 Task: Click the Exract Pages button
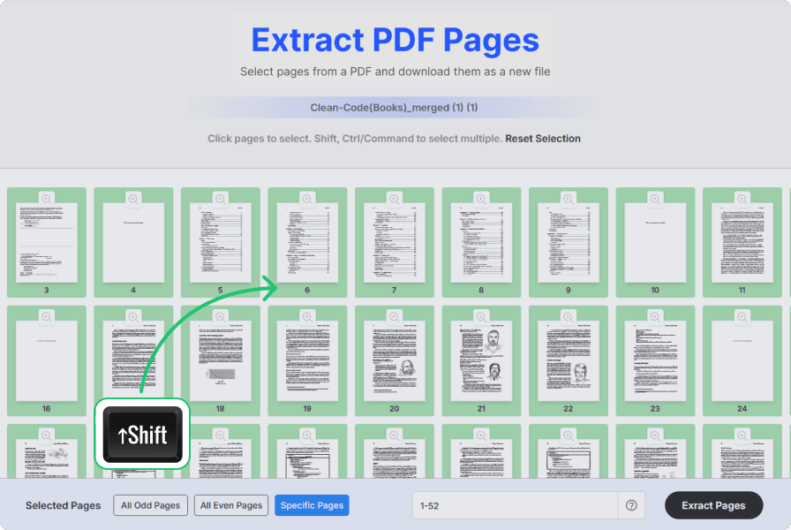click(713, 505)
